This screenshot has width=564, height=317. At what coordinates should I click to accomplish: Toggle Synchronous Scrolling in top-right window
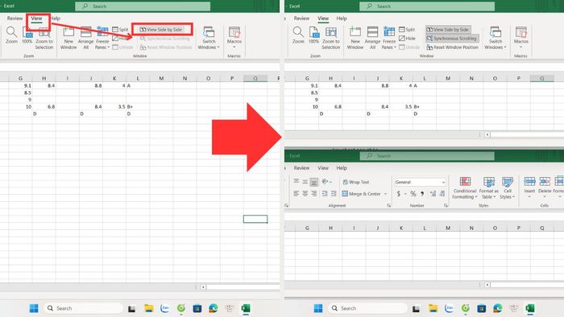coord(452,38)
